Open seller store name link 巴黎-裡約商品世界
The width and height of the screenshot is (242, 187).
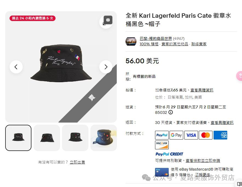[x=156, y=38]
